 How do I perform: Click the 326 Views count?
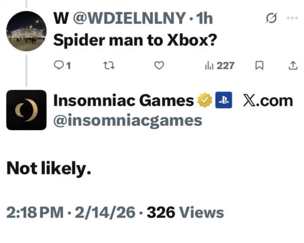pos(185,212)
